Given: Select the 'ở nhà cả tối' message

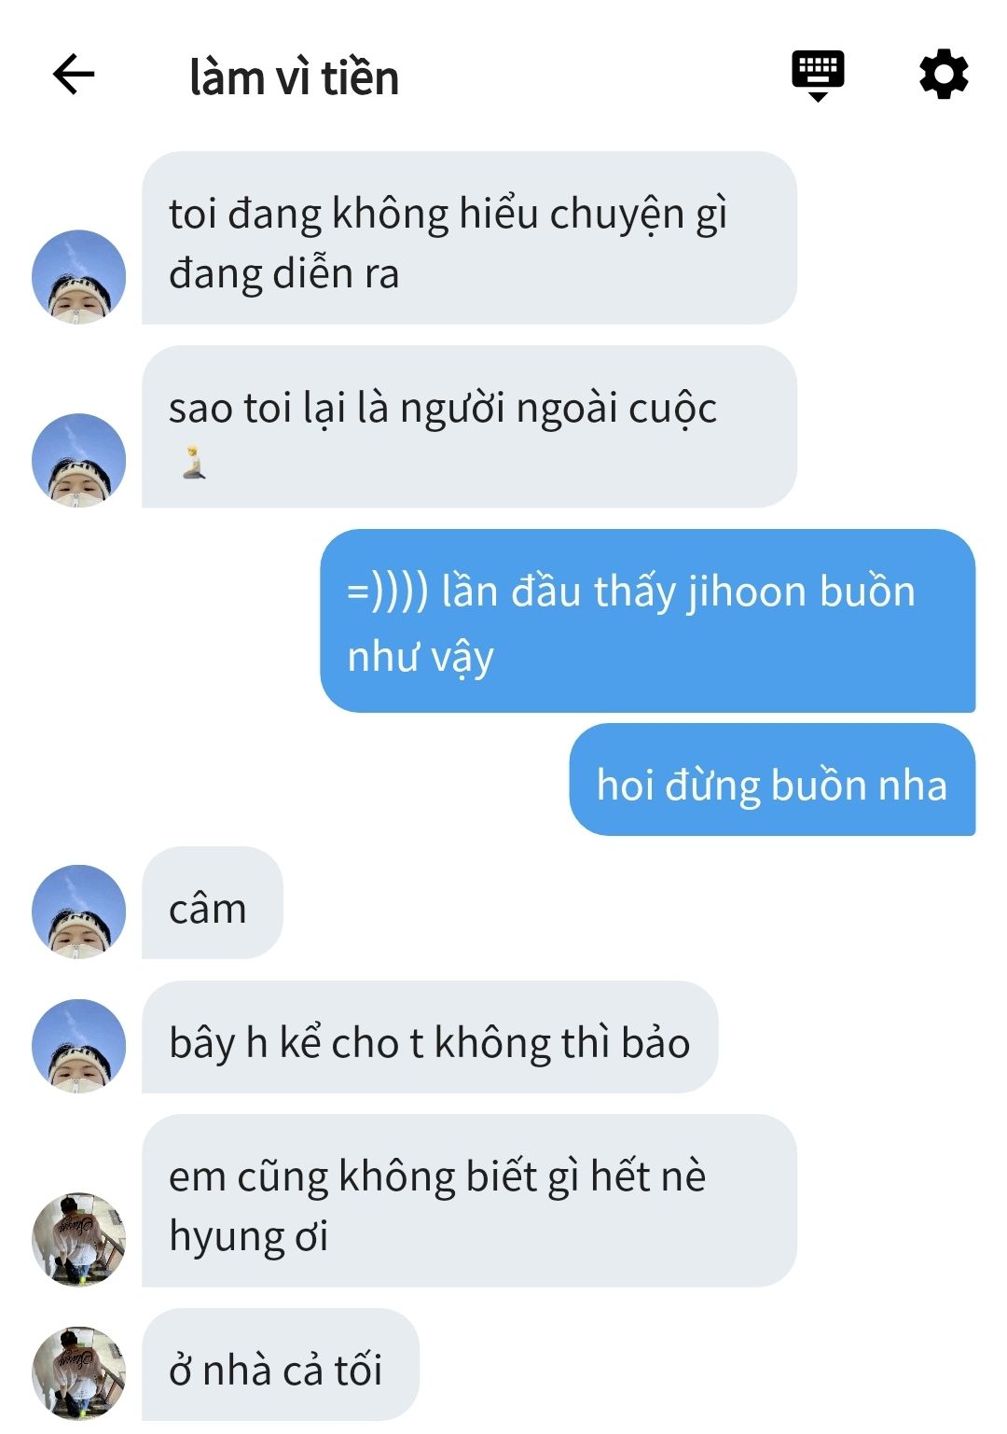Looking at the screenshot, I should click(281, 1364).
